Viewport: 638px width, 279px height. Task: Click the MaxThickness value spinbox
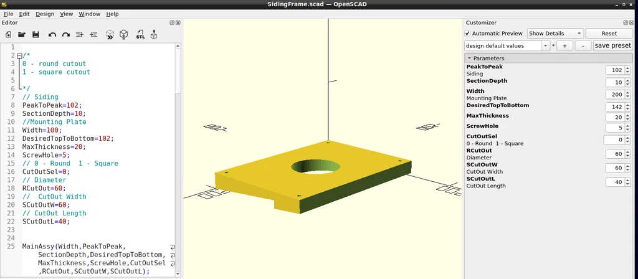[x=617, y=118]
